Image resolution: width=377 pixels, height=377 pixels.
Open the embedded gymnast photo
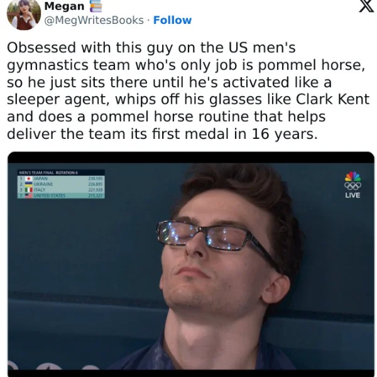coord(191,263)
